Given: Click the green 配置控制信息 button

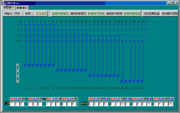Looking at the screenshot, I should pos(132,13).
